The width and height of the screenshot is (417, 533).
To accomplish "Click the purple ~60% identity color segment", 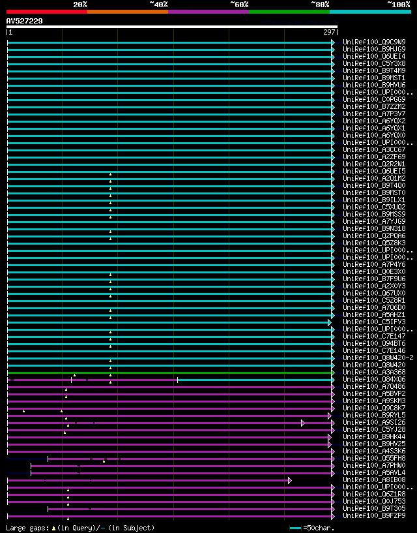I will click(x=208, y=12).
